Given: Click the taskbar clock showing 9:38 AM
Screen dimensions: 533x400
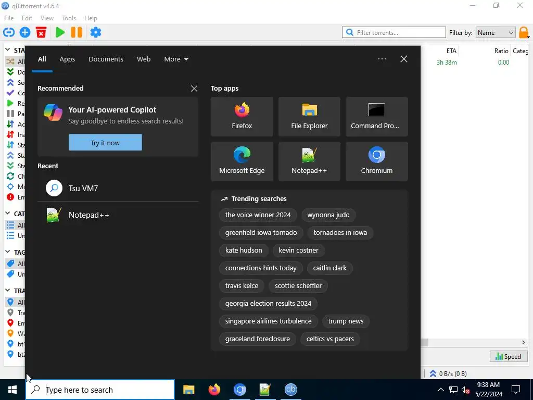Looking at the screenshot, I should click(x=488, y=390).
